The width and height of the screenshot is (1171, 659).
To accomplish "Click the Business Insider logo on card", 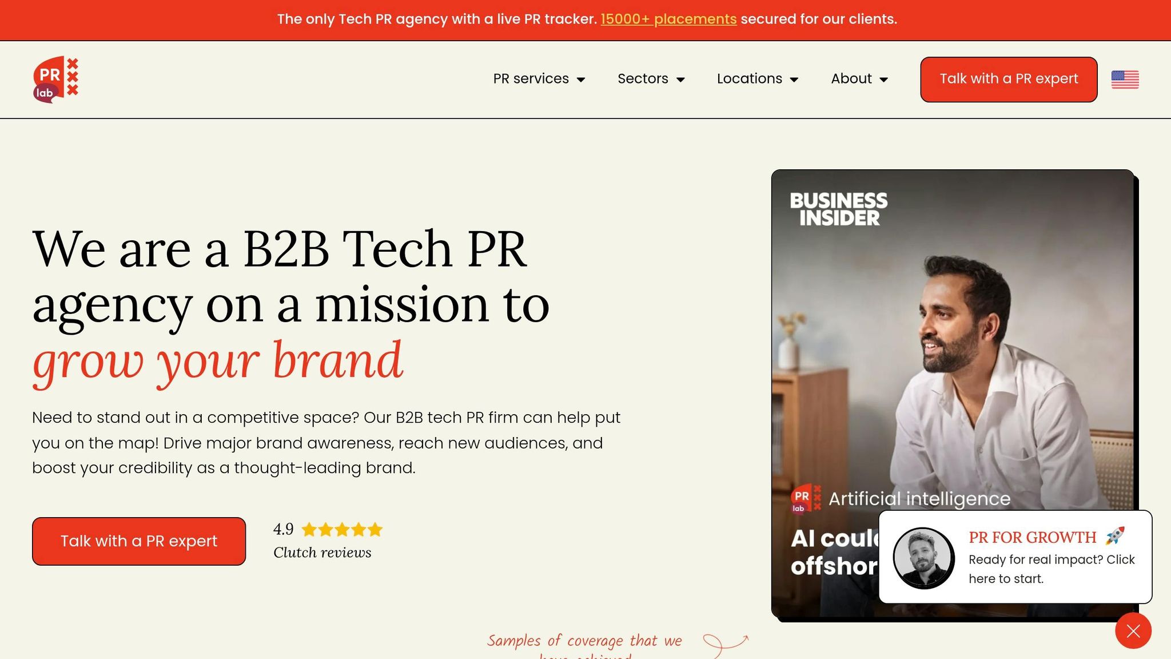I will point(838,209).
